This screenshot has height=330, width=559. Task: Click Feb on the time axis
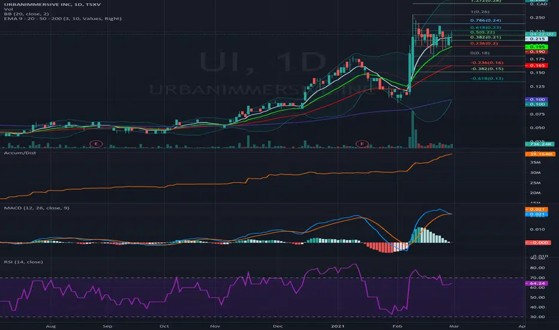397,326
